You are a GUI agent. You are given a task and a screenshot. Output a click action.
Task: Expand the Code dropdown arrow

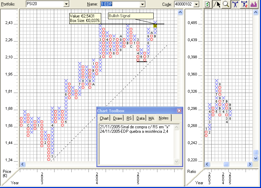coord(197,4)
